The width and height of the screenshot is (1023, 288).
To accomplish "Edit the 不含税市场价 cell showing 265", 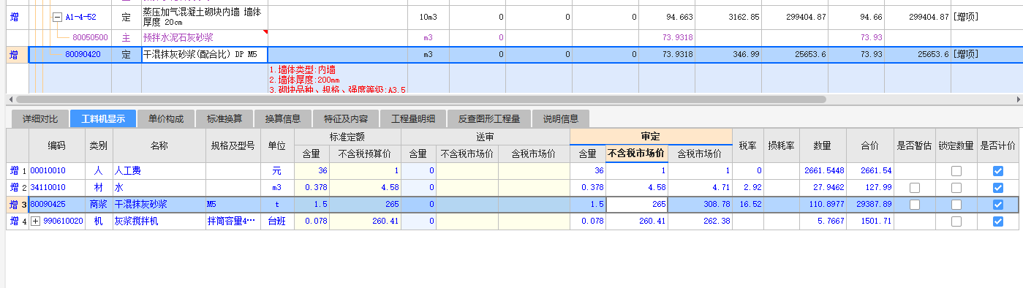I will pyautogui.click(x=636, y=205).
